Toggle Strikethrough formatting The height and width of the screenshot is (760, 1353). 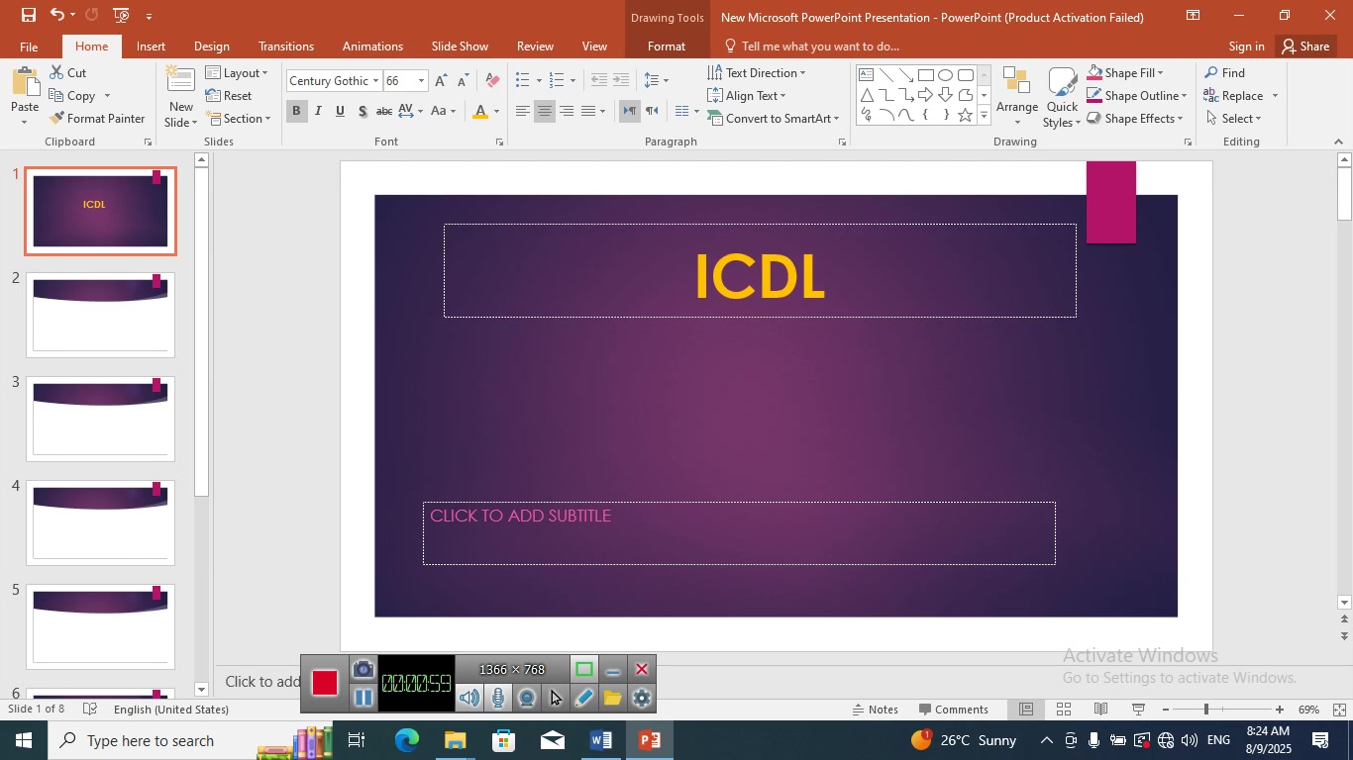point(384,111)
